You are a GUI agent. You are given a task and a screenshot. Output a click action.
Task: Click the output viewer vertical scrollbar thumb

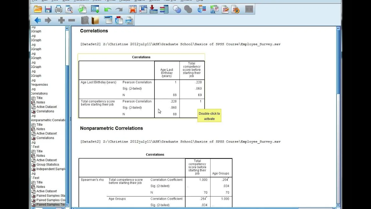[x=338, y=62]
